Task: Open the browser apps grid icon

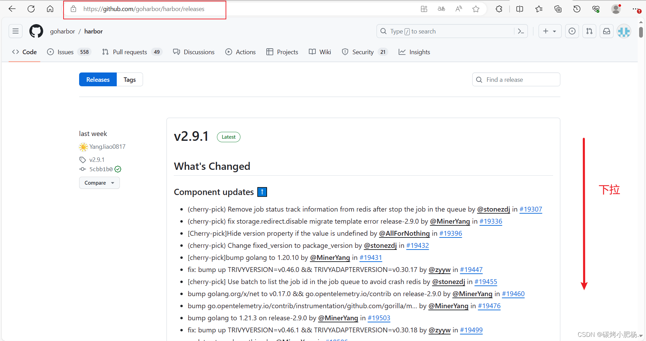Action: pyautogui.click(x=424, y=9)
